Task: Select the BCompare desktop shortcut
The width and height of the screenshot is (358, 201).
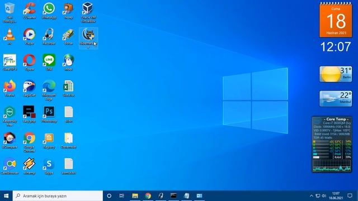Action: [10, 140]
